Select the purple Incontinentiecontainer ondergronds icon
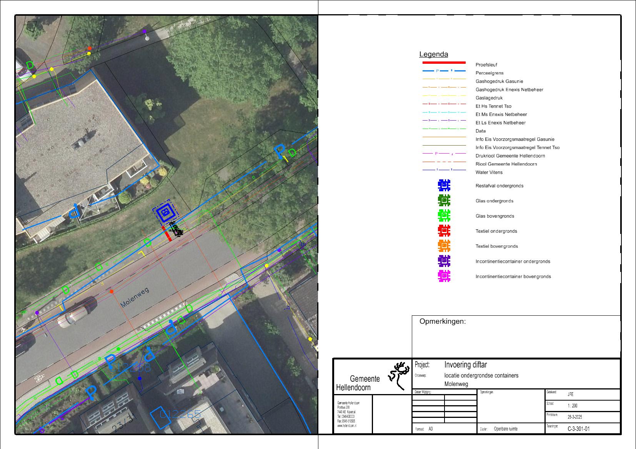636x449 pixels. coord(444,261)
